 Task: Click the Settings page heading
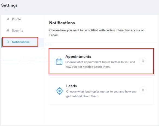9,5
